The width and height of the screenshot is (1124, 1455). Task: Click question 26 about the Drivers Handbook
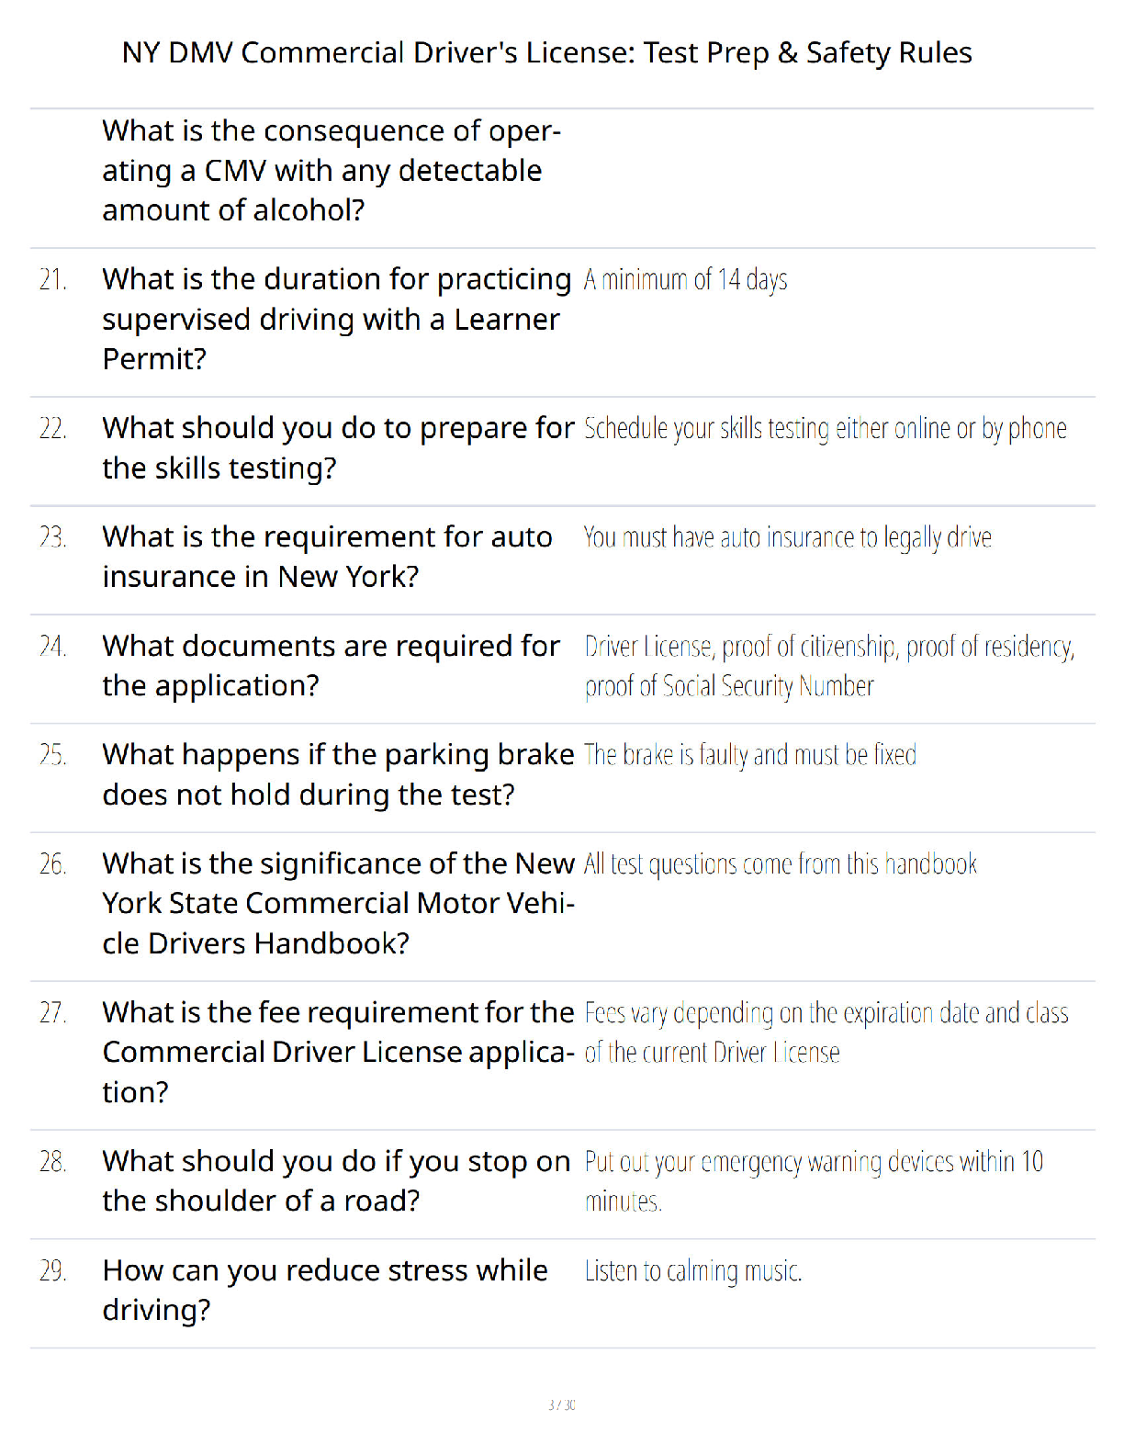pyautogui.click(x=339, y=903)
